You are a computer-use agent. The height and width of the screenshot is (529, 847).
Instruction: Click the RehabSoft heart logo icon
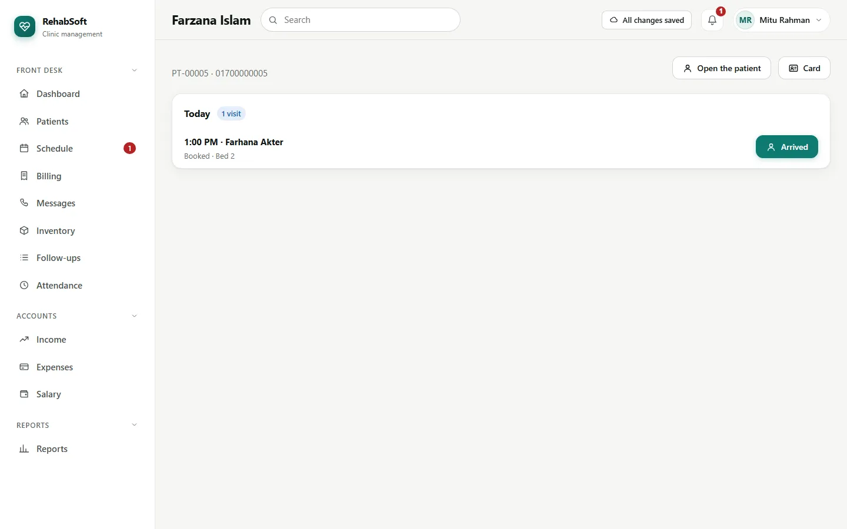coord(25,26)
